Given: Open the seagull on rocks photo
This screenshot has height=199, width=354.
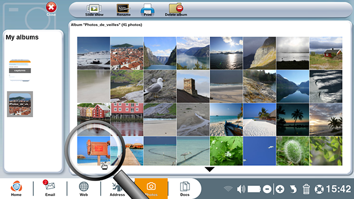Looking at the screenshot, I should click(x=160, y=86).
